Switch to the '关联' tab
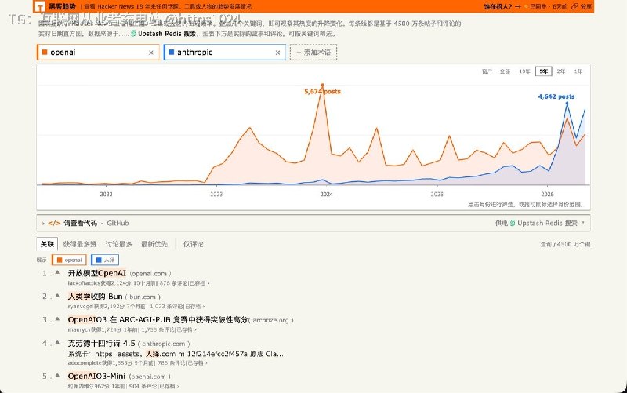Screen dimensions: 627x393 47,244
